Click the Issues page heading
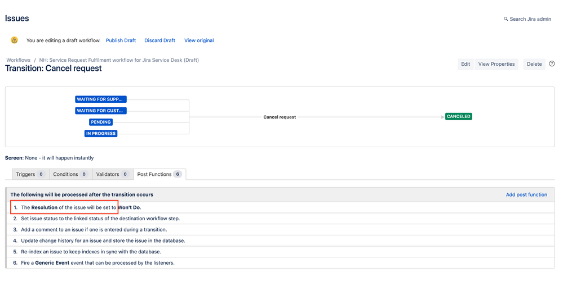Screen dimensions: 563x286 coord(17,18)
